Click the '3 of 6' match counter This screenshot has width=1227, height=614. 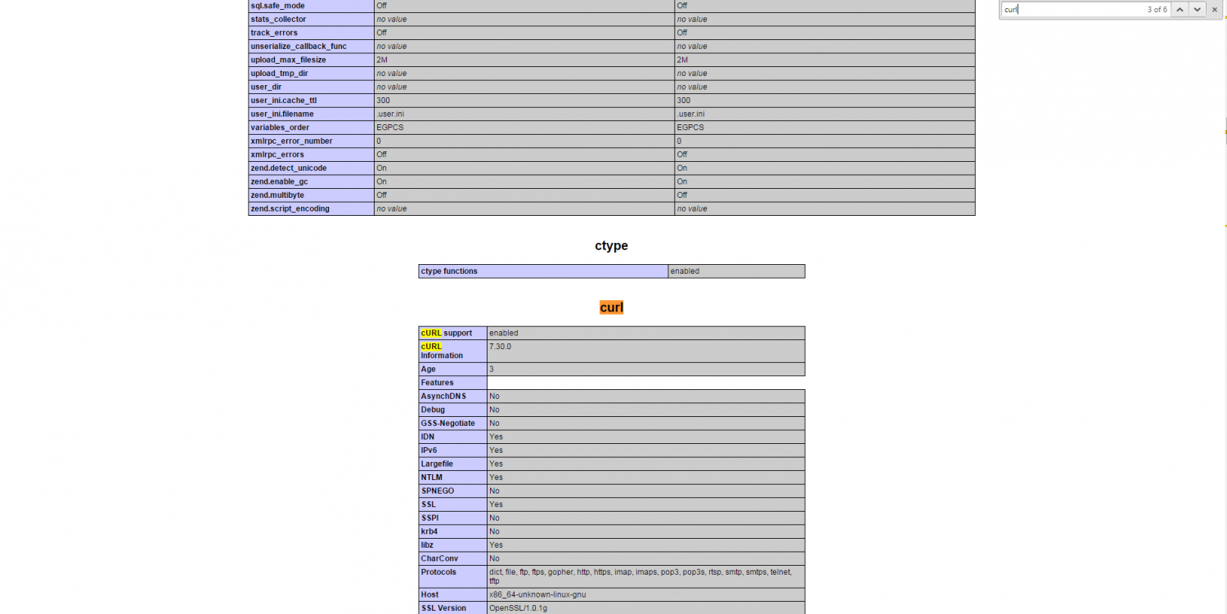1157,9
